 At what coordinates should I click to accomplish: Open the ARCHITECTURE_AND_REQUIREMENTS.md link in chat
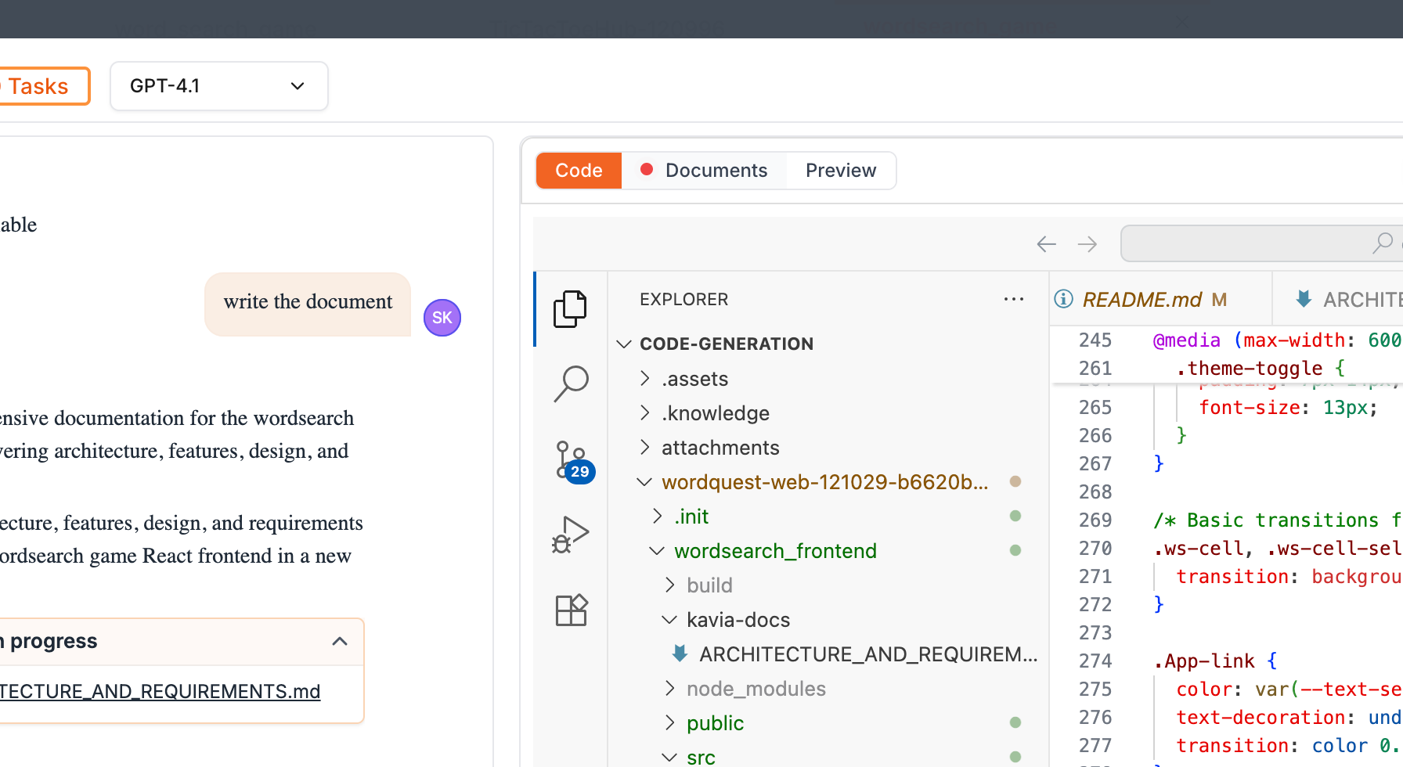pyautogui.click(x=160, y=692)
